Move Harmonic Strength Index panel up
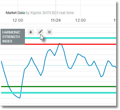Viewport: 120px width, 110px height. click(x=31, y=32)
